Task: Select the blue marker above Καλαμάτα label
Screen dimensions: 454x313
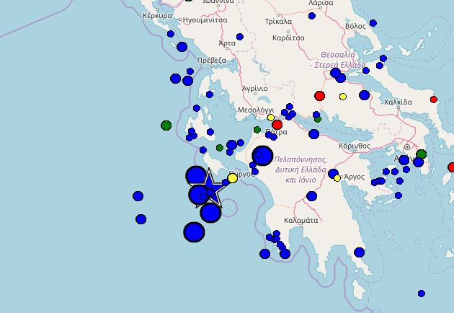Action: (x=311, y=196)
